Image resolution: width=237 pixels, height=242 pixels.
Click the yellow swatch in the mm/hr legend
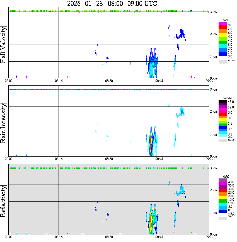click(223, 120)
